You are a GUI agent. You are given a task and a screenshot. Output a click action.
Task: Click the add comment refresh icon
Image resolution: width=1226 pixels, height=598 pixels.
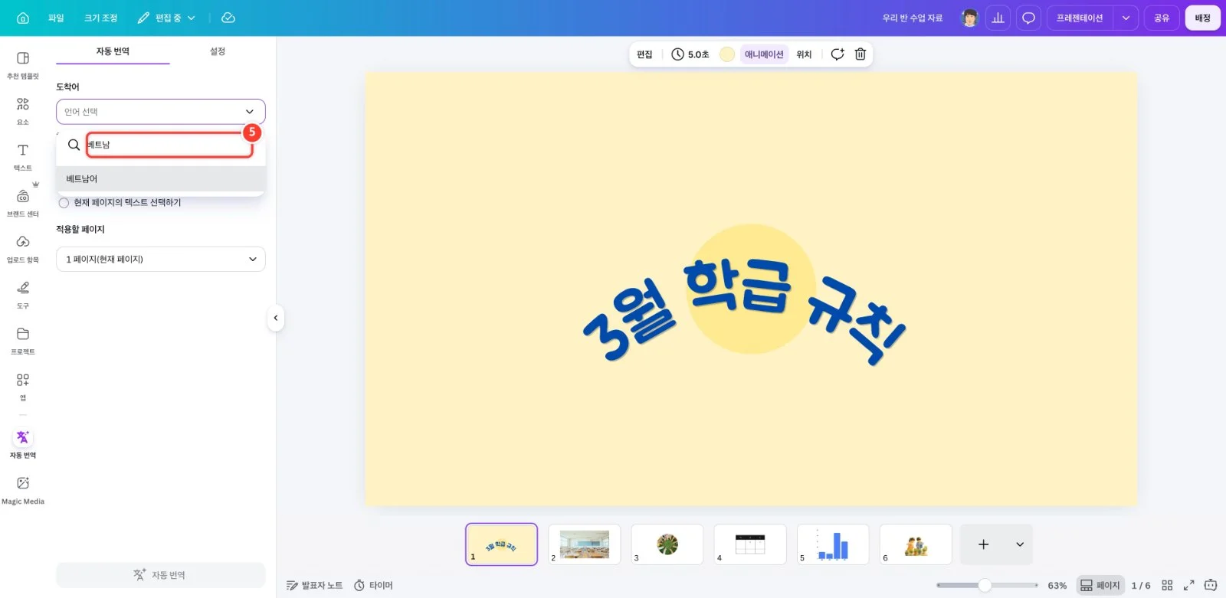[838, 54]
